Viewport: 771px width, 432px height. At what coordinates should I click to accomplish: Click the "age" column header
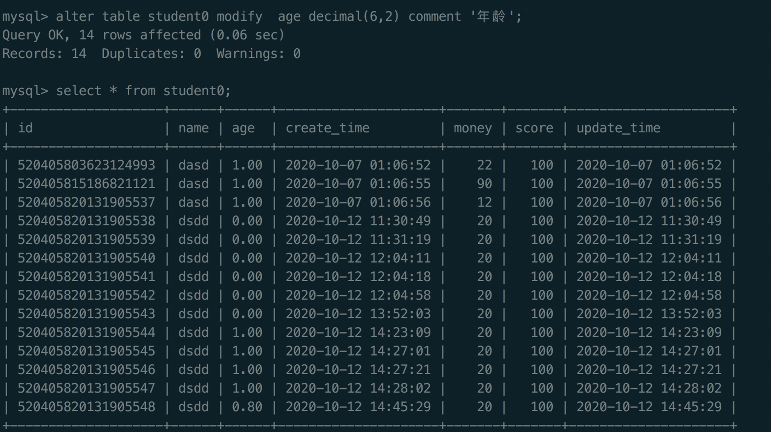coord(243,128)
